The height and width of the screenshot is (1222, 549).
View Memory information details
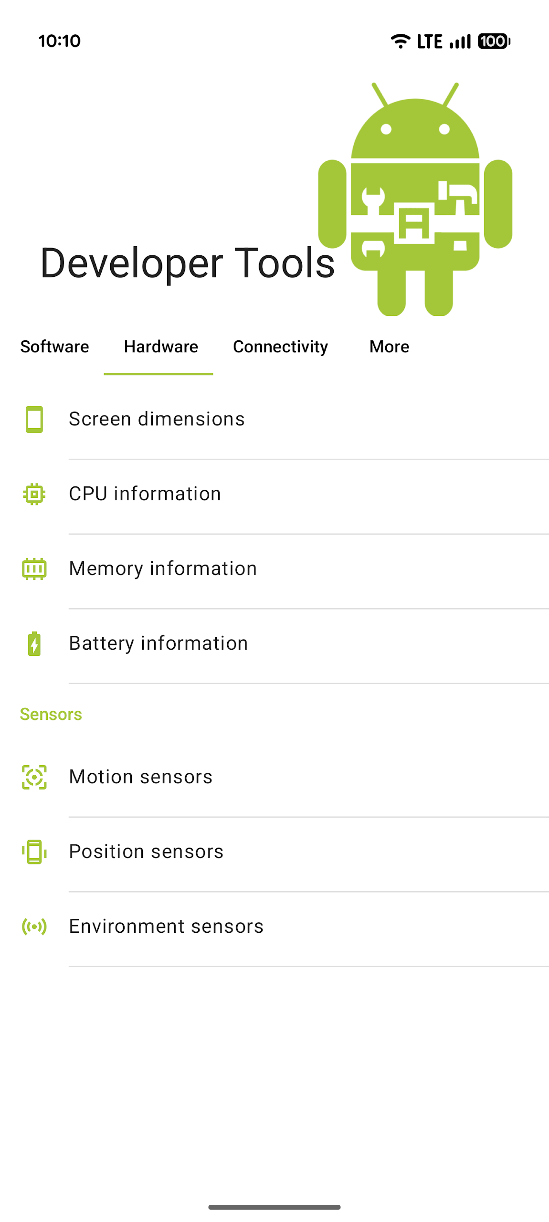[163, 569]
